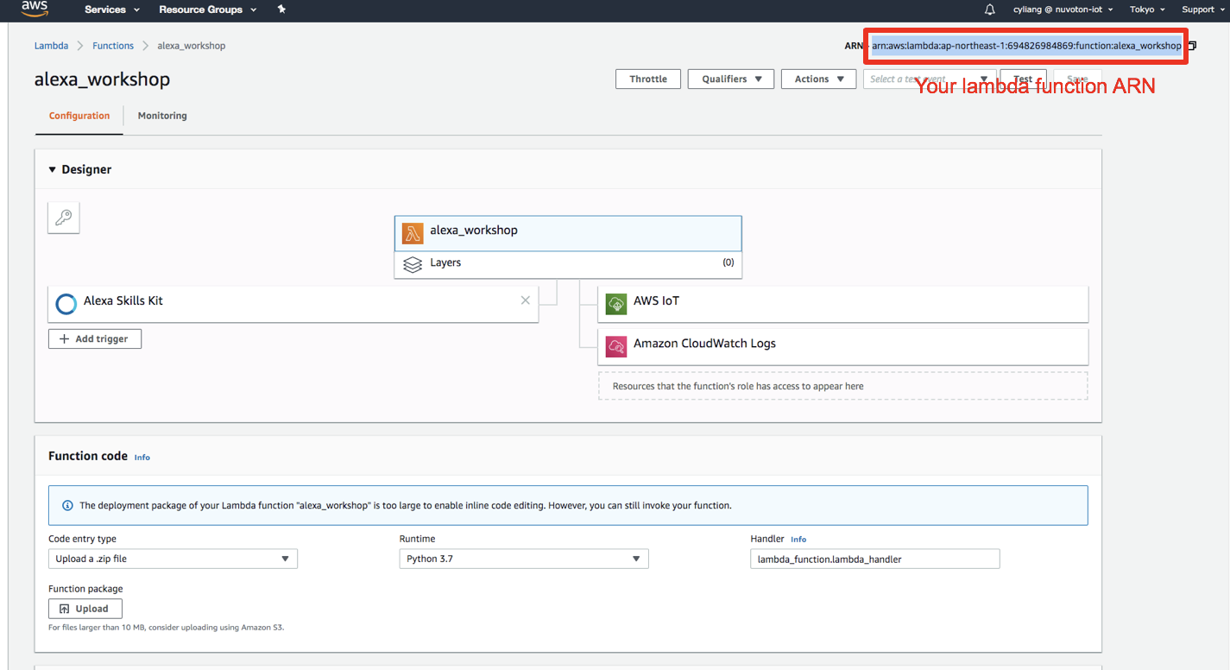This screenshot has width=1230, height=670.
Task: Open the Qualifiers dropdown
Action: [x=731, y=79]
